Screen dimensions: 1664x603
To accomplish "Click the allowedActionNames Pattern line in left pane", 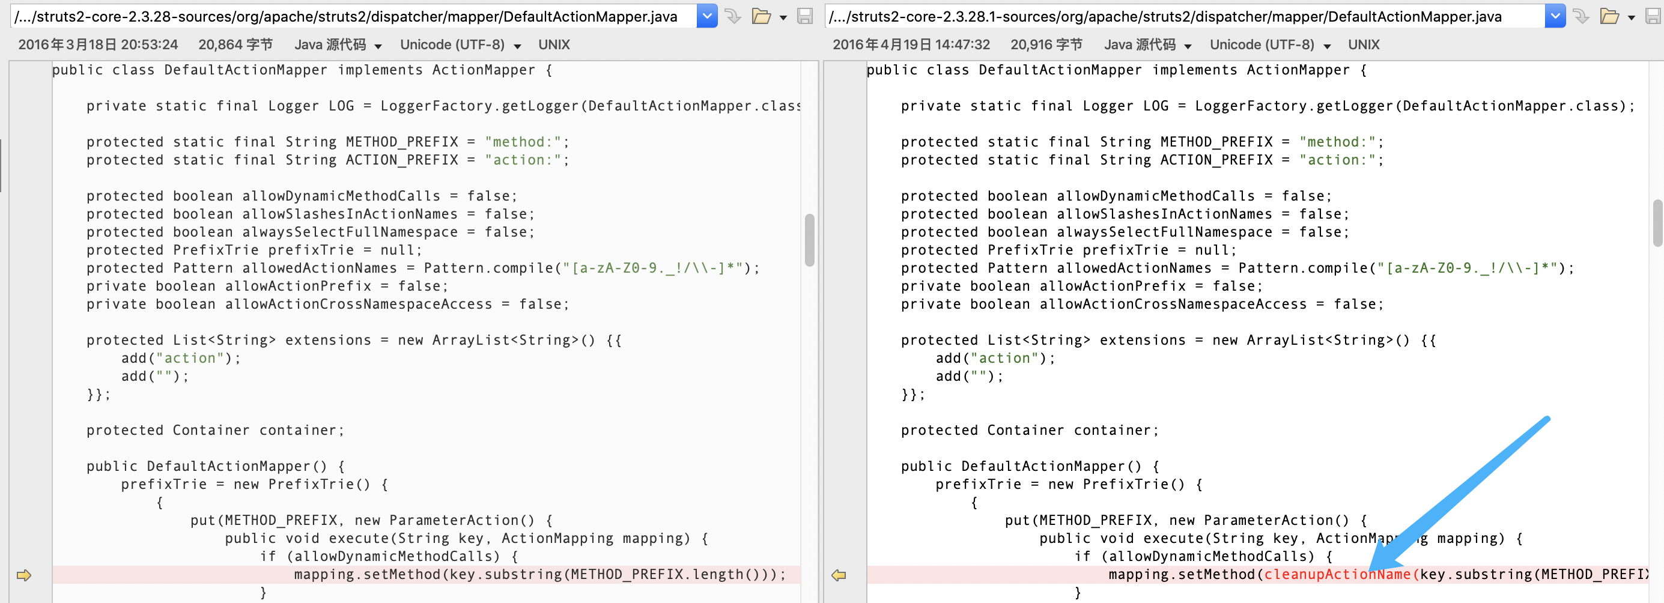I will click(423, 268).
